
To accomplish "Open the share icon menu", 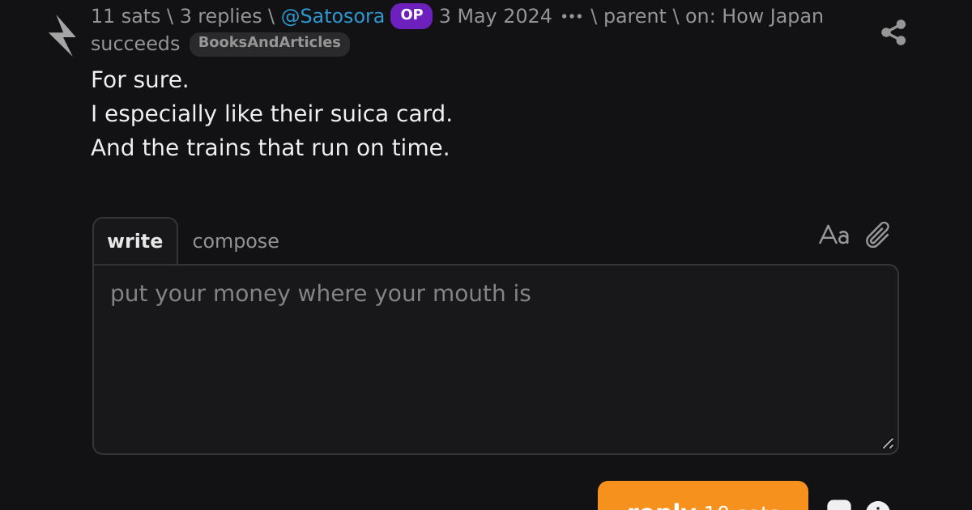I will [x=893, y=32].
